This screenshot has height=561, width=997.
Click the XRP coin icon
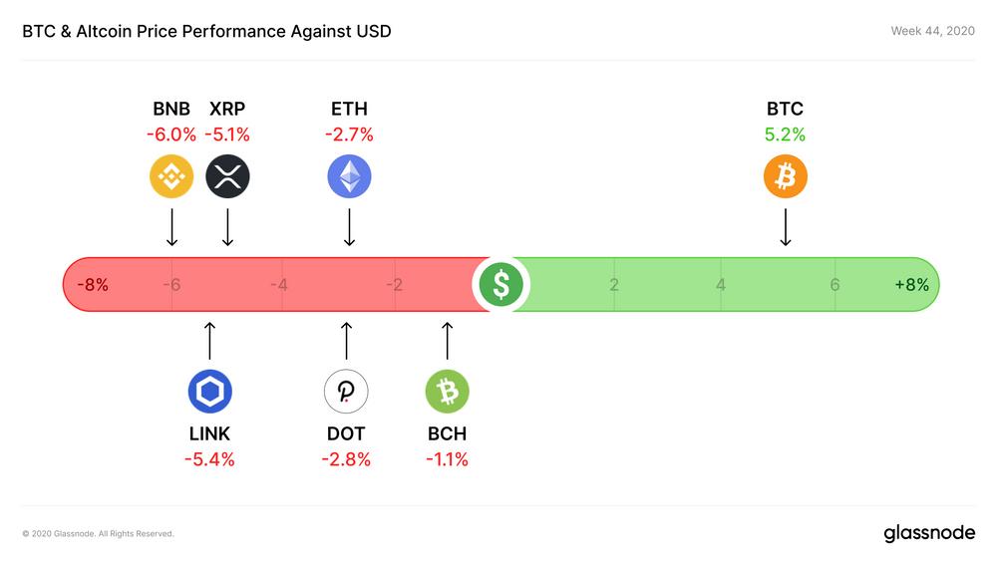[227, 177]
